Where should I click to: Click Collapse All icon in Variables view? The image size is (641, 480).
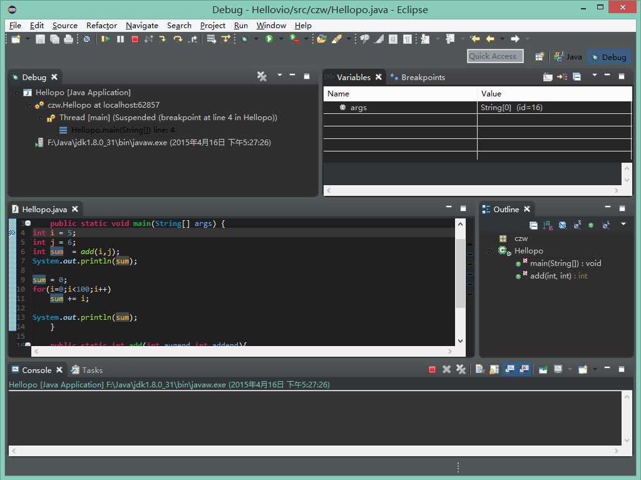tap(577, 76)
